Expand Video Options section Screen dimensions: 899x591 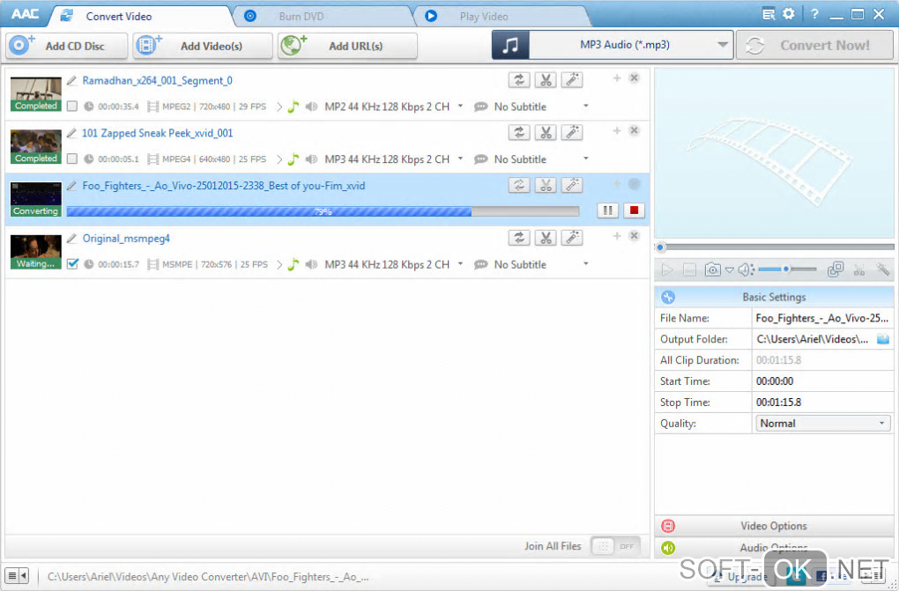click(774, 526)
